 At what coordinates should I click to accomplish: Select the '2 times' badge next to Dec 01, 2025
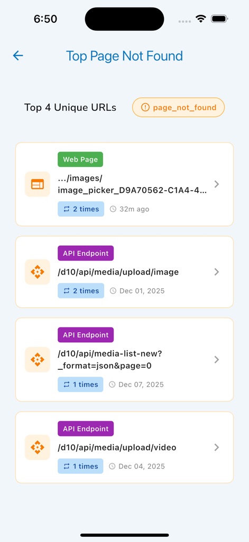pyautogui.click(x=81, y=291)
